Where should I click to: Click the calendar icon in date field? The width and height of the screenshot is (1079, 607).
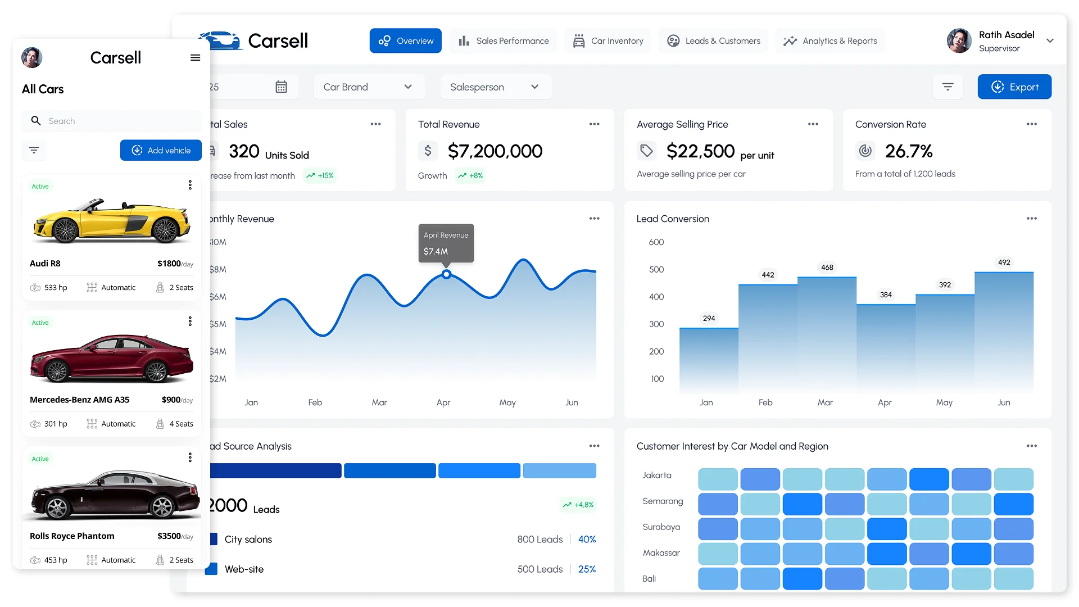pyautogui.click(x=282, y=87)
